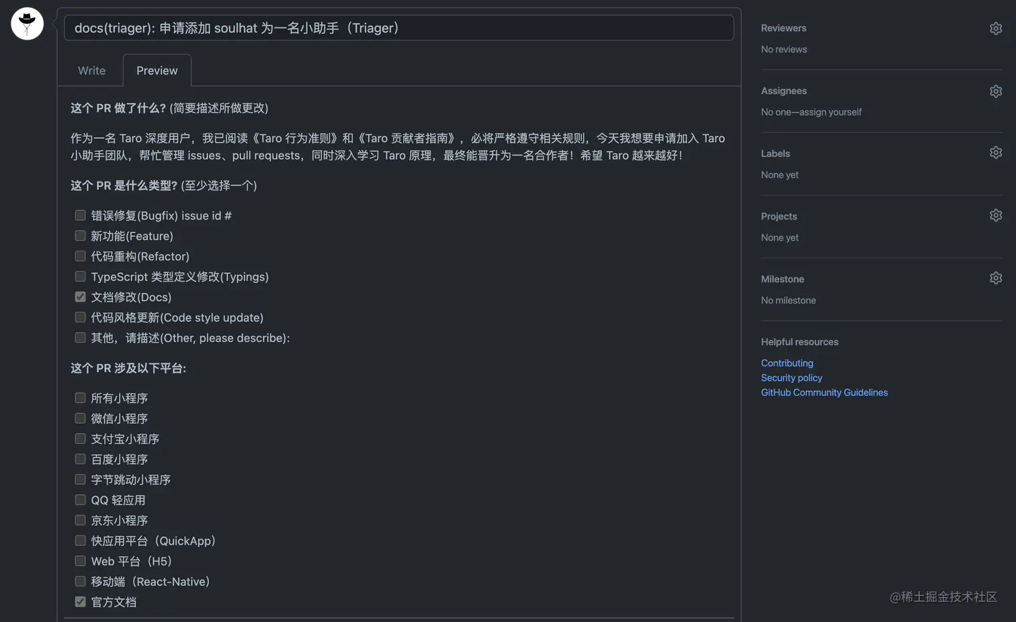Check the TypeScript 类型定义修改(Typings) checkbox
The height and width of the screenshot is (622, 1016).
click(x=80, y=276)
